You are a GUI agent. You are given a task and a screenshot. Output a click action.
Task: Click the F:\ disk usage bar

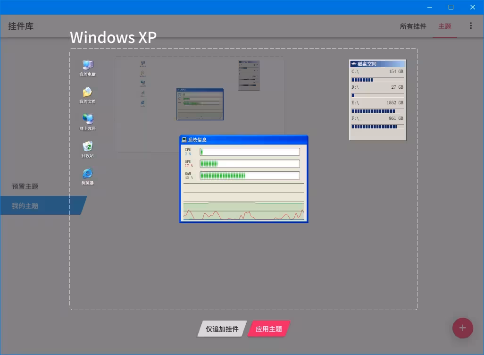377,127
